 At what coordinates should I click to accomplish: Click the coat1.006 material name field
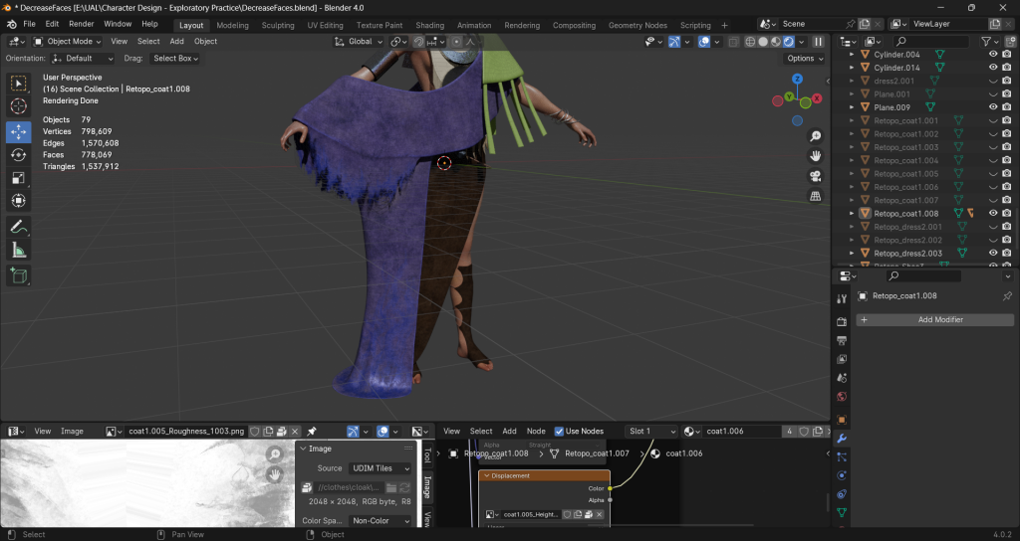[x=741, y=432]
